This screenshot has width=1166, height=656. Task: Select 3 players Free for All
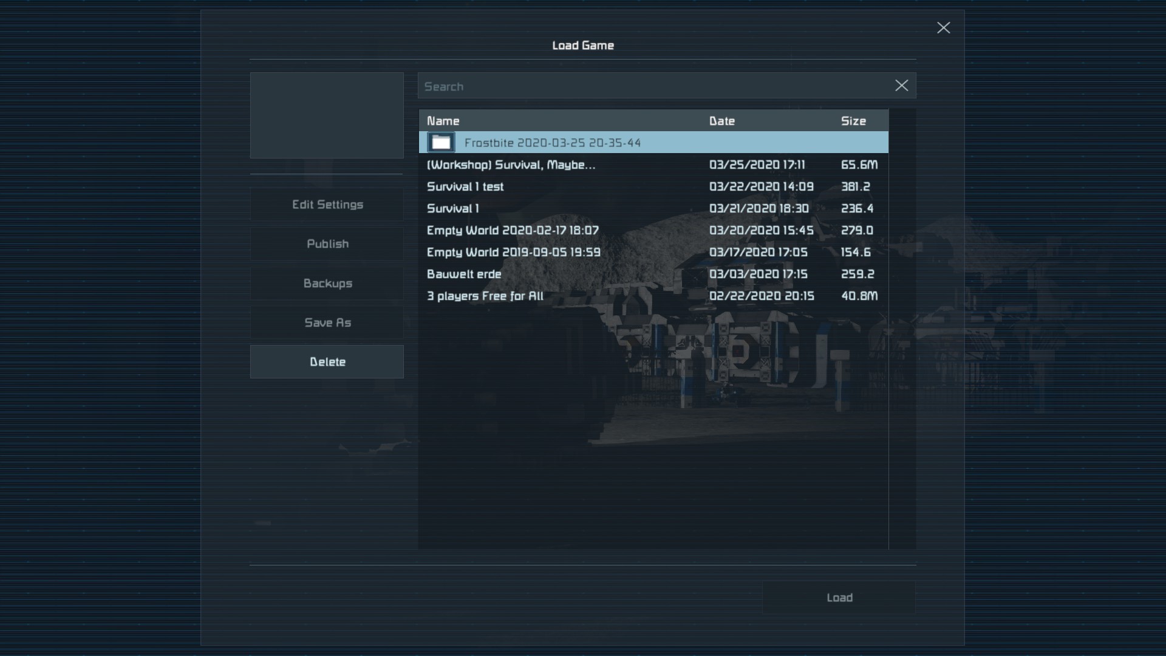(x=485, y=296)
